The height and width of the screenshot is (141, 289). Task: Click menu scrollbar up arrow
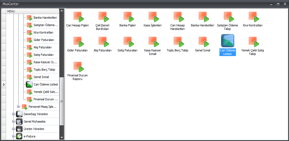click(62, 11)
